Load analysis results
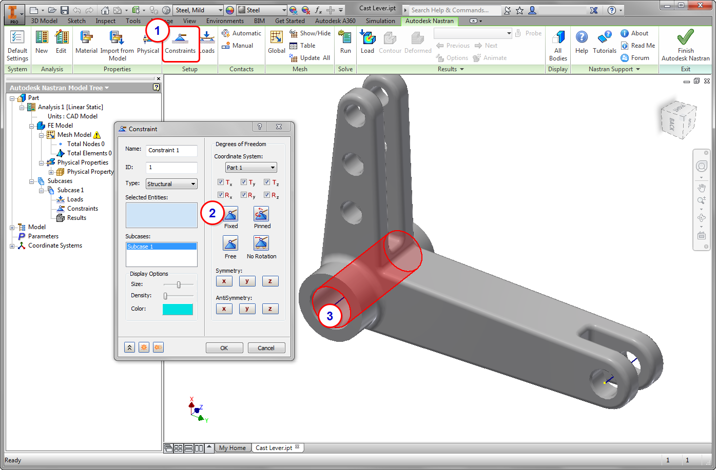The height and width of the screenshot is (470, 716). tap(367, 42)
